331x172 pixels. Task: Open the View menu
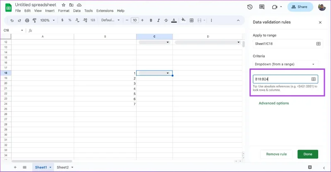pos(38,11)
